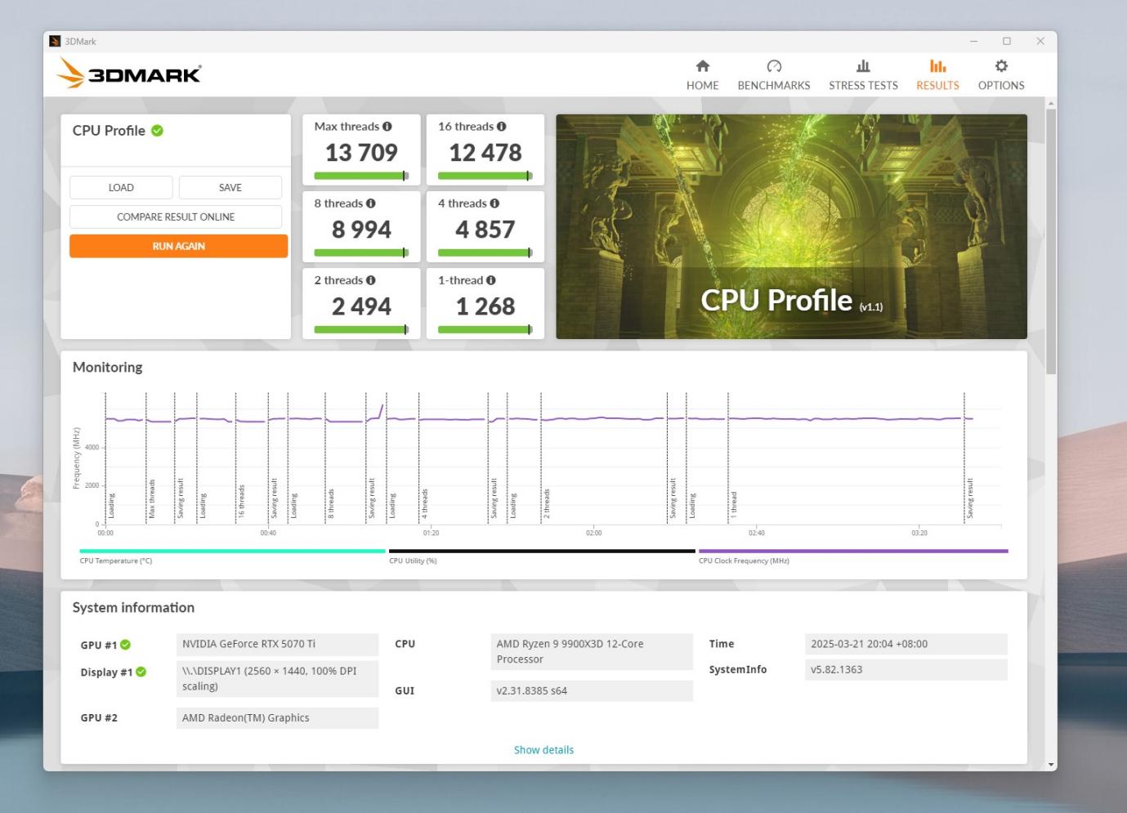Click the 1-thread info icon
Viewport: 1127px width, 813px height.
click(x=491, y=280)
